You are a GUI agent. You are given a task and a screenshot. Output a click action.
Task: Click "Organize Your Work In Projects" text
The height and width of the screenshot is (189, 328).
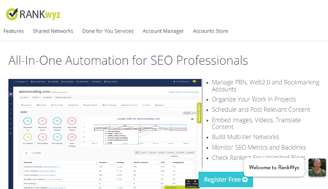point(254,99)
